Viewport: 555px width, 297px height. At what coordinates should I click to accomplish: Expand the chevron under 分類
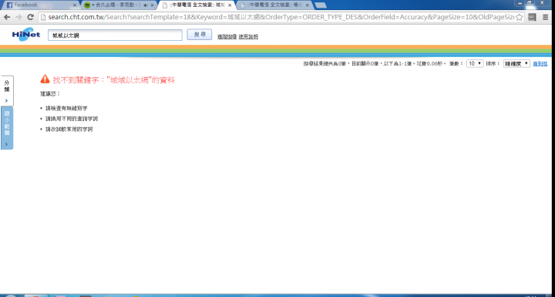click(x=7, y=100)
